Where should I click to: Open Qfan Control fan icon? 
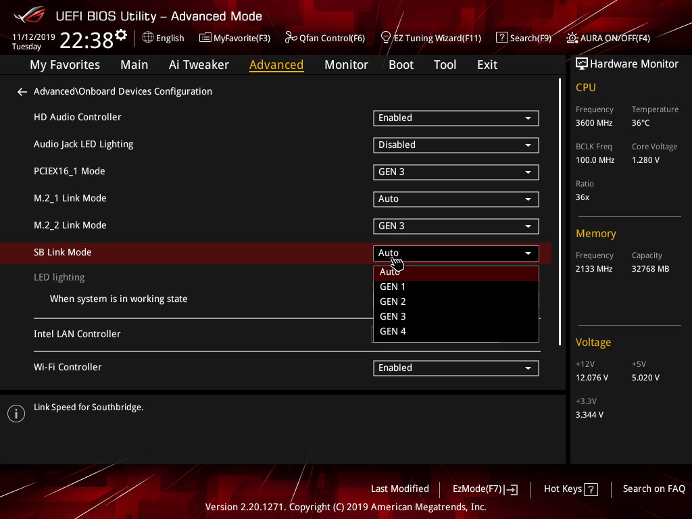coord(291,38)
